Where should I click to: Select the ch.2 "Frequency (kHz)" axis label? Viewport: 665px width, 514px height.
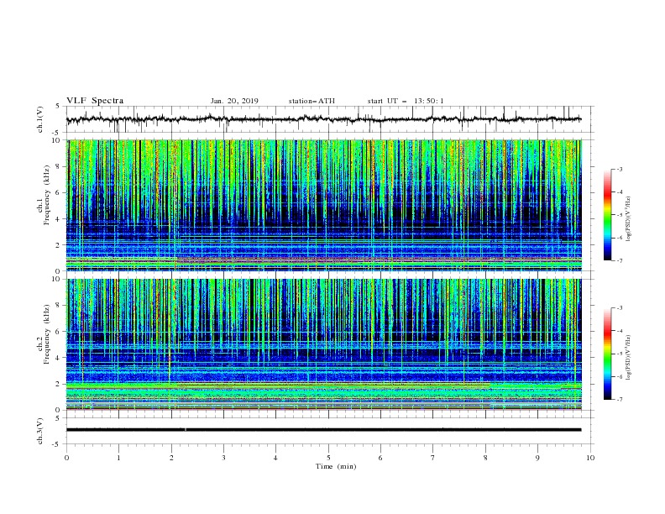(47, 334)
